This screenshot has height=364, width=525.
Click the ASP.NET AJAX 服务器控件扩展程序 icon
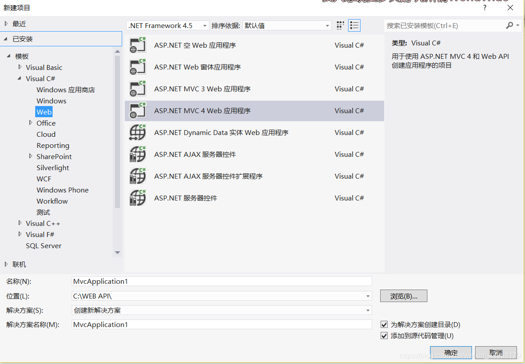138,176
